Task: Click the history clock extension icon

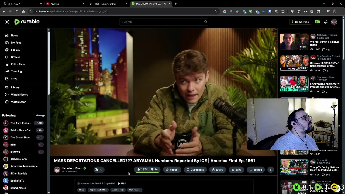Action: [292, 11]
